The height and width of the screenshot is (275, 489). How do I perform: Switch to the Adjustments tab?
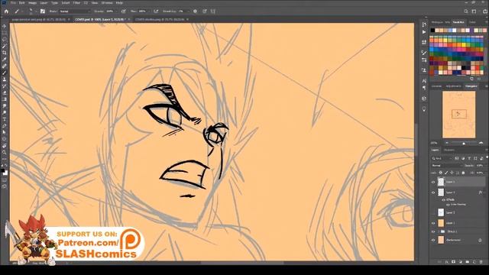[x=453, y=86]
